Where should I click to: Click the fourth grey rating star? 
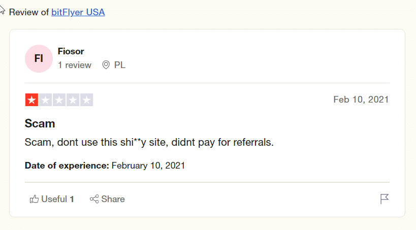pos(73,100)
